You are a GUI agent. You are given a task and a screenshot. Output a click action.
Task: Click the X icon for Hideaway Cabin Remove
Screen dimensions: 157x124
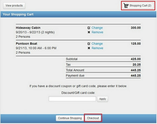[89, 32]
